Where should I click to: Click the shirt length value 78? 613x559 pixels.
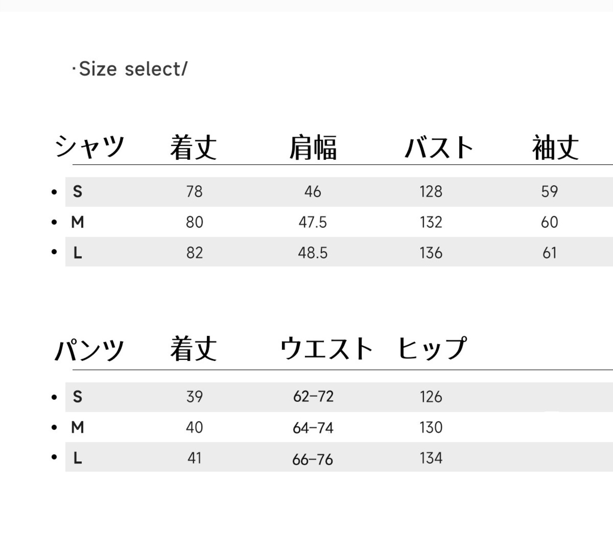coord(194,191)
